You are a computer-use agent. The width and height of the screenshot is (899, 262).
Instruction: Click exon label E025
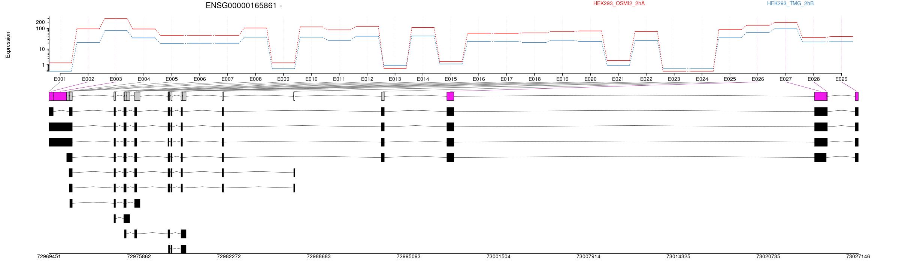730,79
